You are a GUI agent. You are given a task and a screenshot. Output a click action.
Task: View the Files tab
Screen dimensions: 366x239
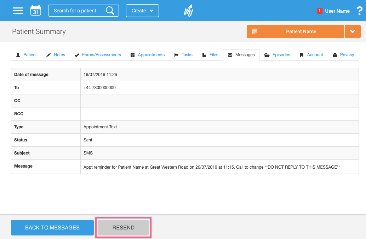click(210, 55)
